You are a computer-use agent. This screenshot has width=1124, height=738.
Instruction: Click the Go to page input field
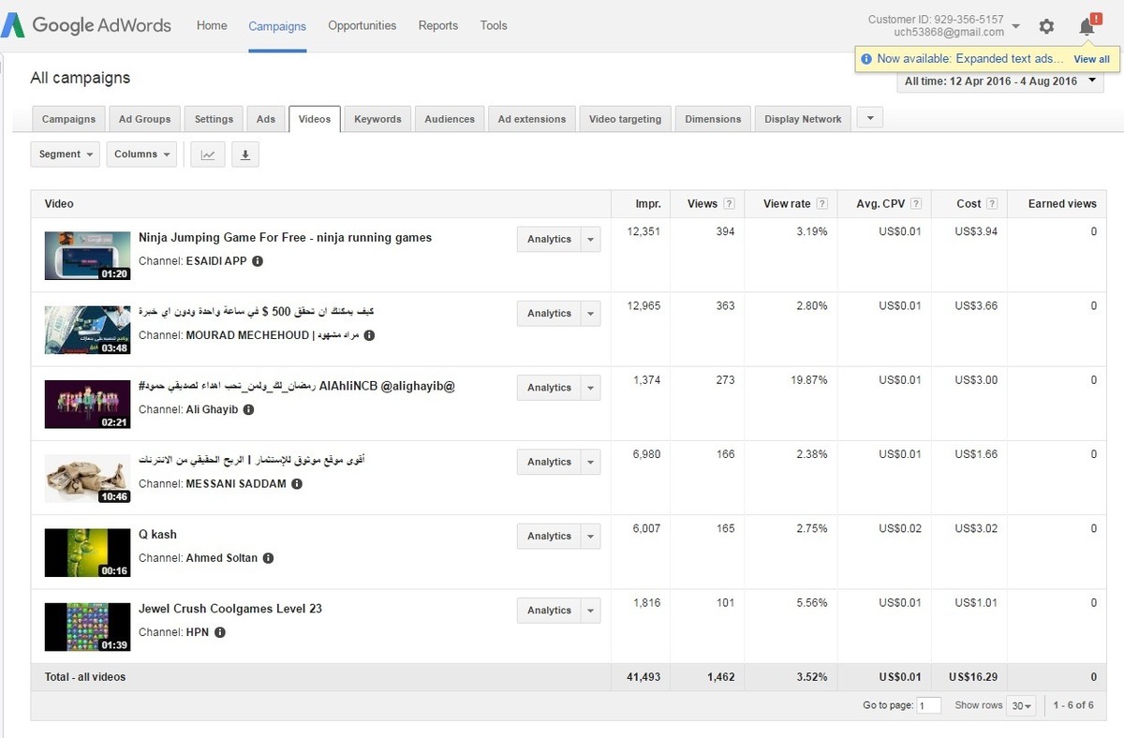928,705
